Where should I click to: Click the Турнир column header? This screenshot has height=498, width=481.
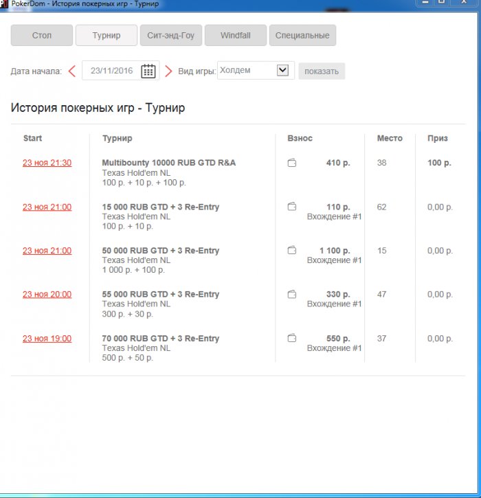click(x=118, y=139)
